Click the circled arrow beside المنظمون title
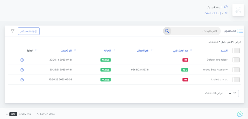 226,7
